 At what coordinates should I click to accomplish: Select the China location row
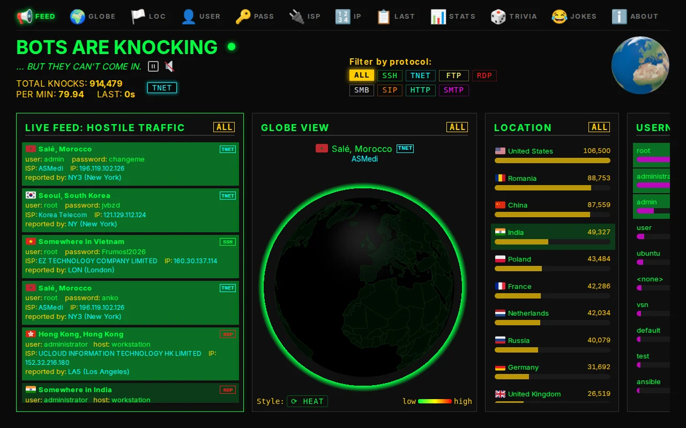(x=553, y=209)
